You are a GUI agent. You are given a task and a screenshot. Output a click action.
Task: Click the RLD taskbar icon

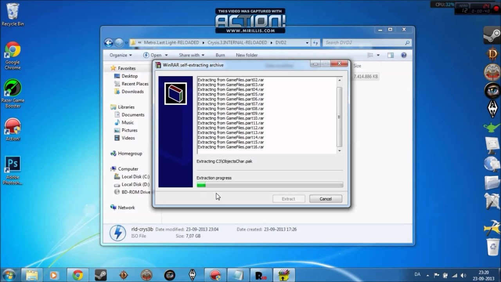pos(261,275)
